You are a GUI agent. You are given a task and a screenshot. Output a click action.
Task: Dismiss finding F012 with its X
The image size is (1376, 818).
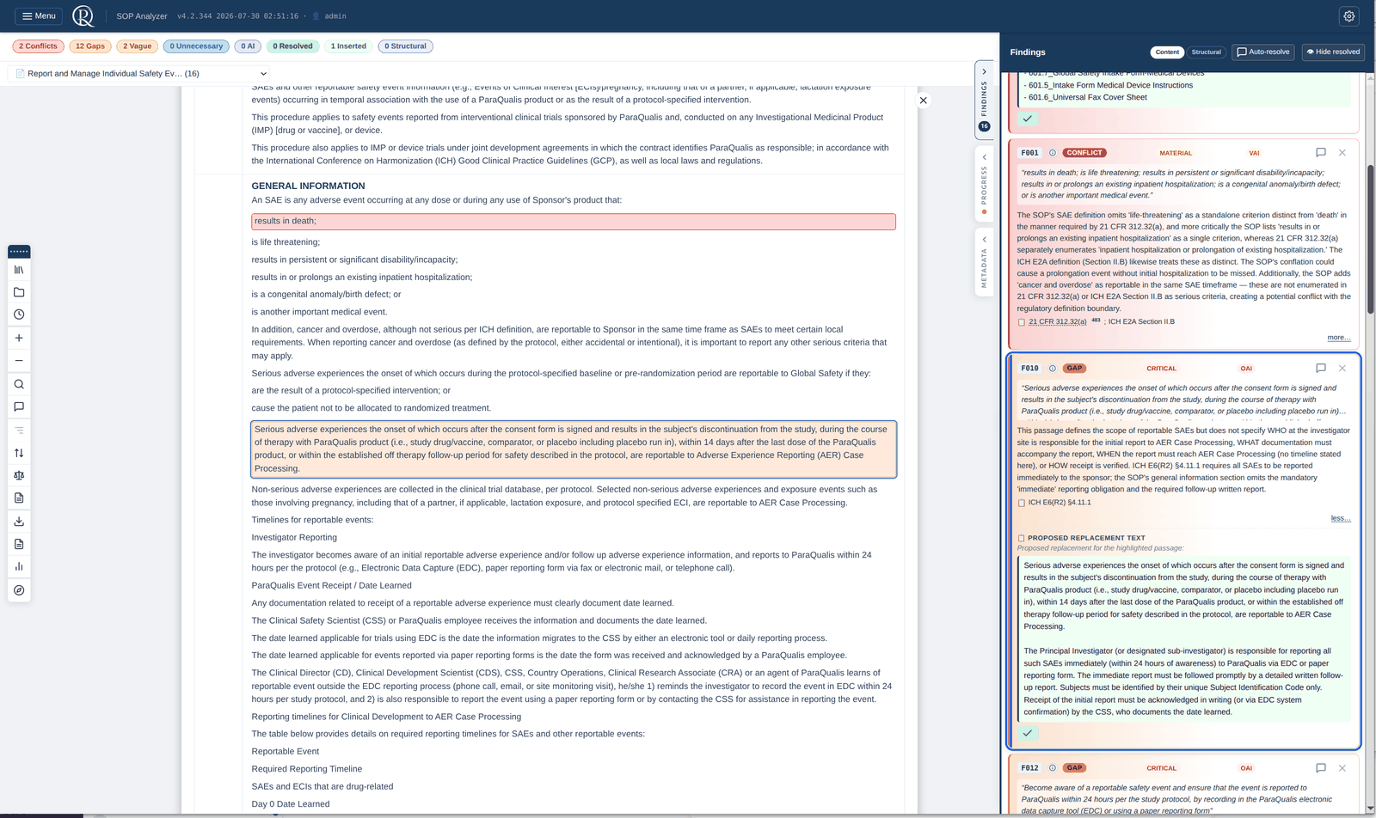pos(1342,768)
